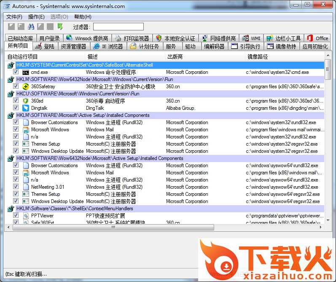Click the Winsock 提供商 globe icon

[69, 38]
